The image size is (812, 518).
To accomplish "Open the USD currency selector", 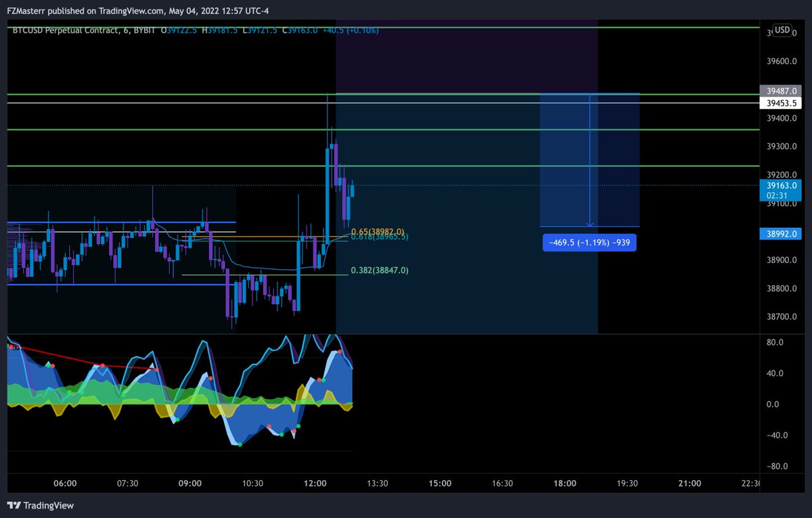I will pyautogui.click(x=782, y=30).
